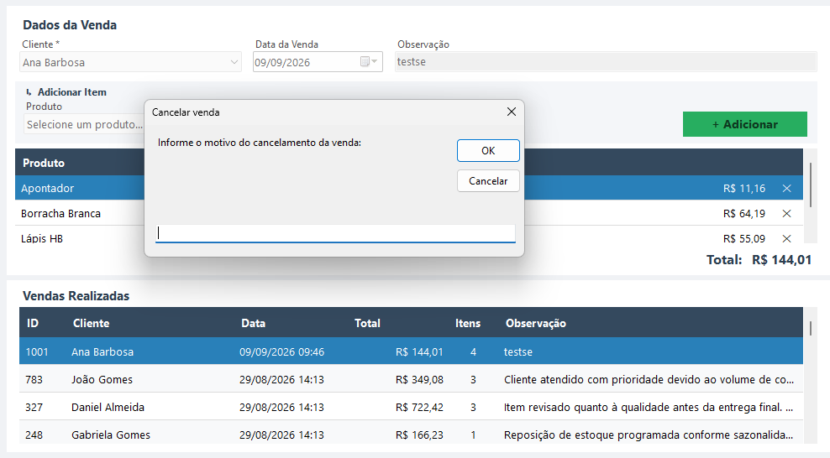
Task: Click the Daniel Almeida client cell
Action: coord(108,408)
